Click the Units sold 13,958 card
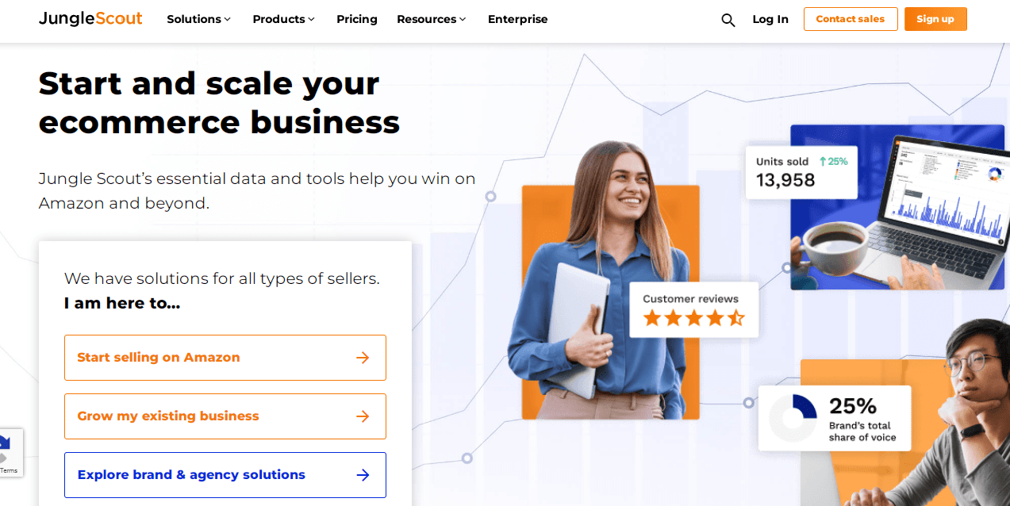This screenshot has width=1010, height=506. tap(801, 171)
